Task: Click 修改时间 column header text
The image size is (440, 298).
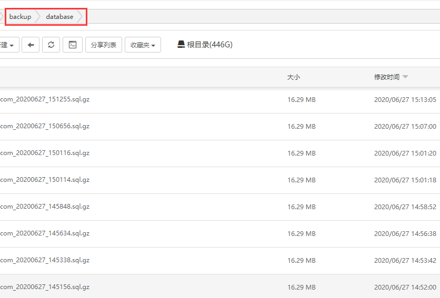Action: [387, 77]
